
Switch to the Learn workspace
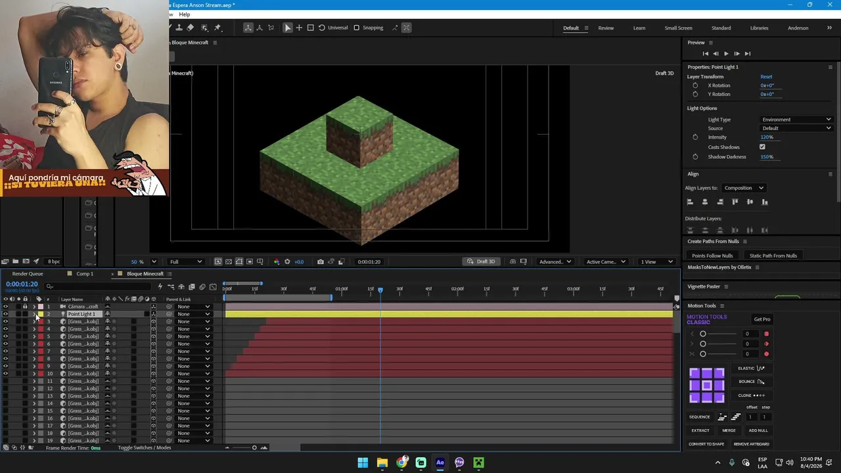(x=639, y=28)
